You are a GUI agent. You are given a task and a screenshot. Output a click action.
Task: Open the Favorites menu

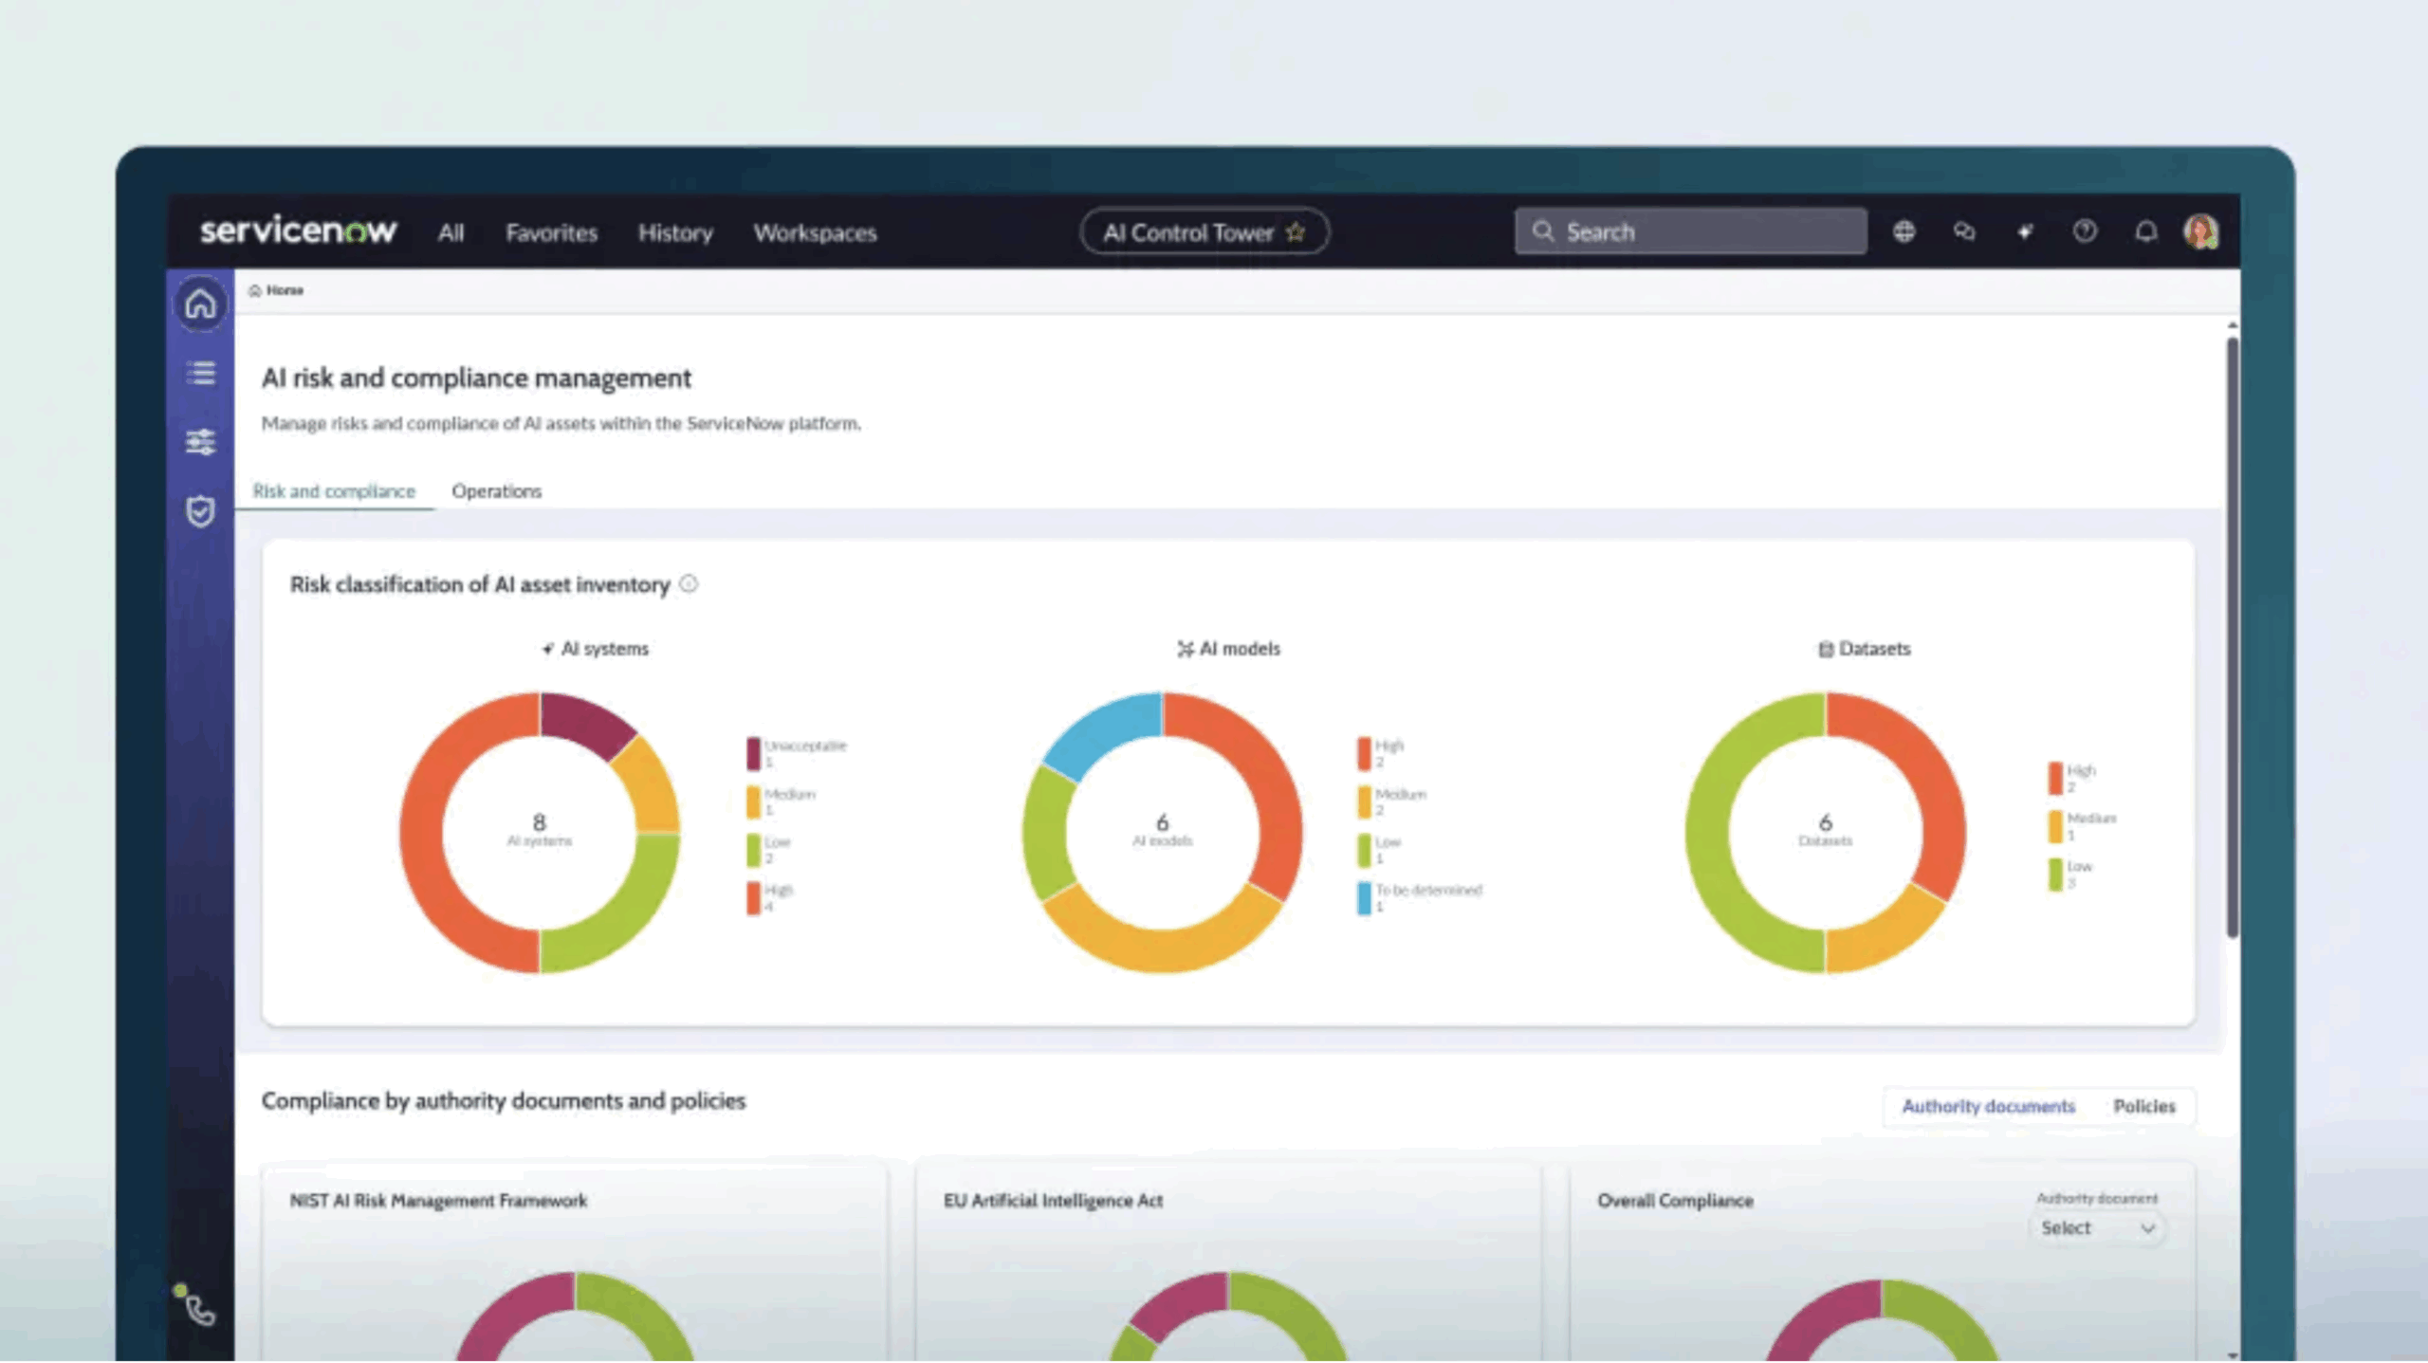point(551,232)
